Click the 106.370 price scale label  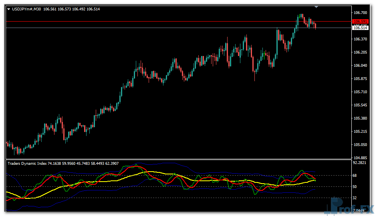[360, 39]
